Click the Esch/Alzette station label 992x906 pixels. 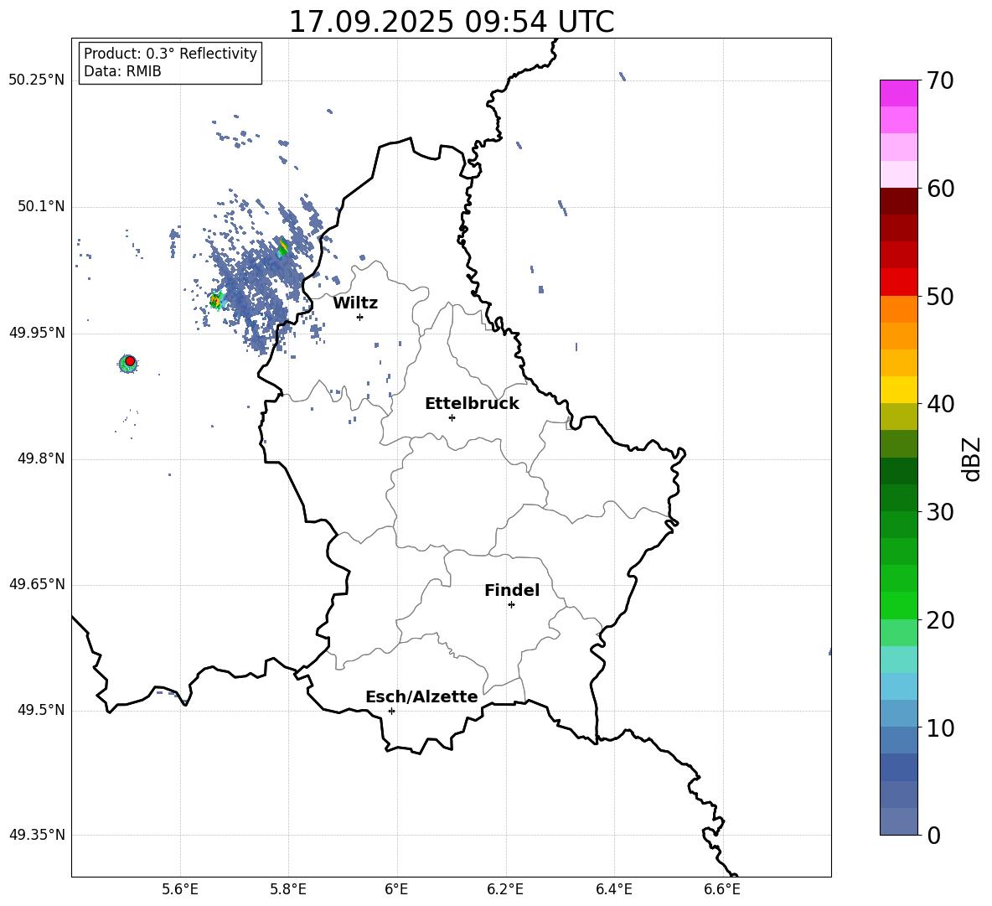coord(421,697)
